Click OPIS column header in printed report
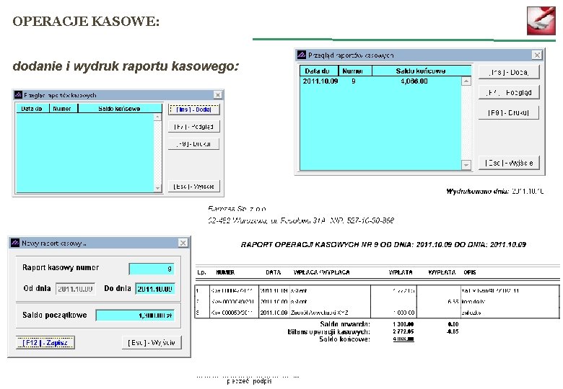 470,272
